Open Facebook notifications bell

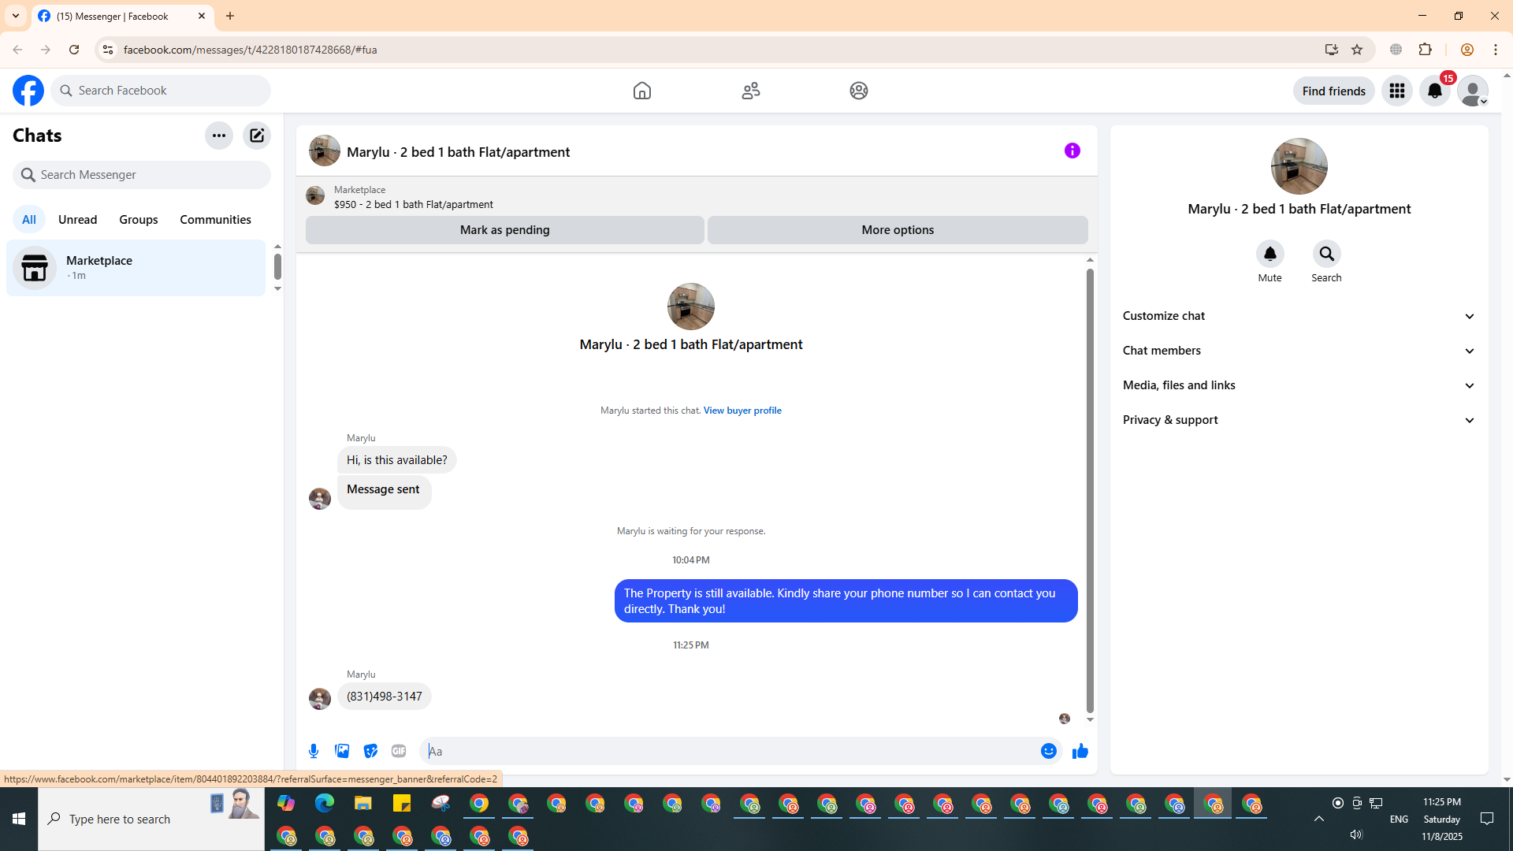[x=1434, y=91]
